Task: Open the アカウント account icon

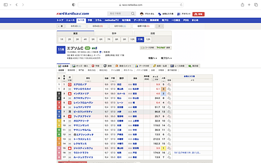Action: point(179,14)
